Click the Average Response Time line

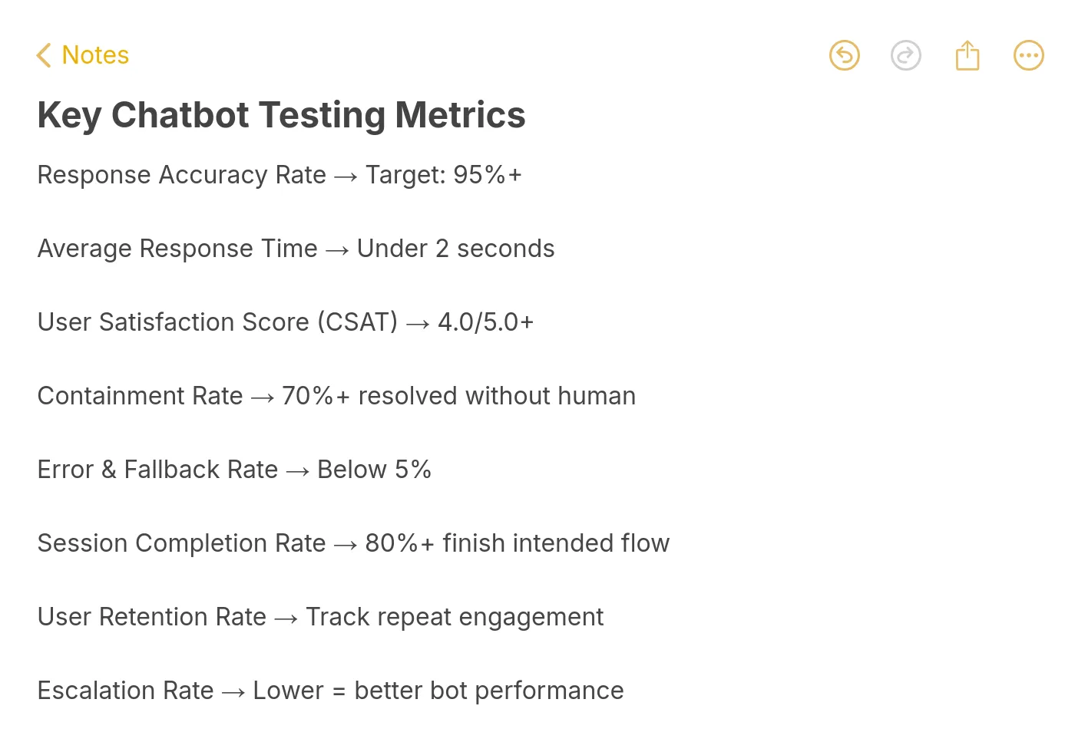tap(296, 248)
